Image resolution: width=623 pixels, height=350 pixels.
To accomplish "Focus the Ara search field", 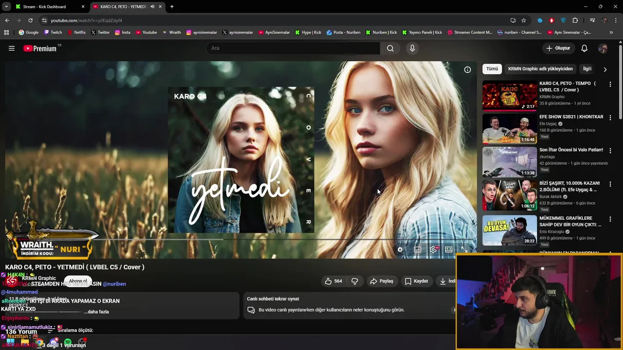I will tap(294, 48).
